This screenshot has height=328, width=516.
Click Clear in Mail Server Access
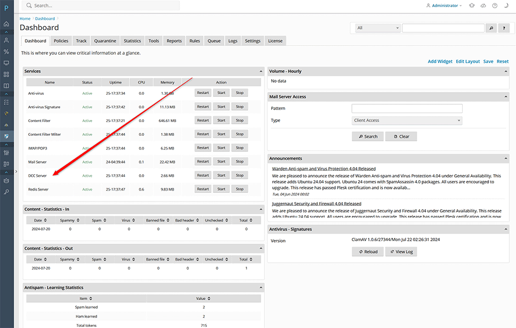401,136
